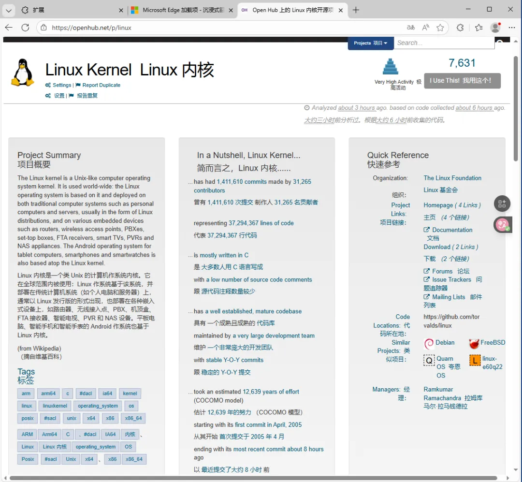
Task: Click the Debian swirl project icon
Action: [x=429, y=343]
